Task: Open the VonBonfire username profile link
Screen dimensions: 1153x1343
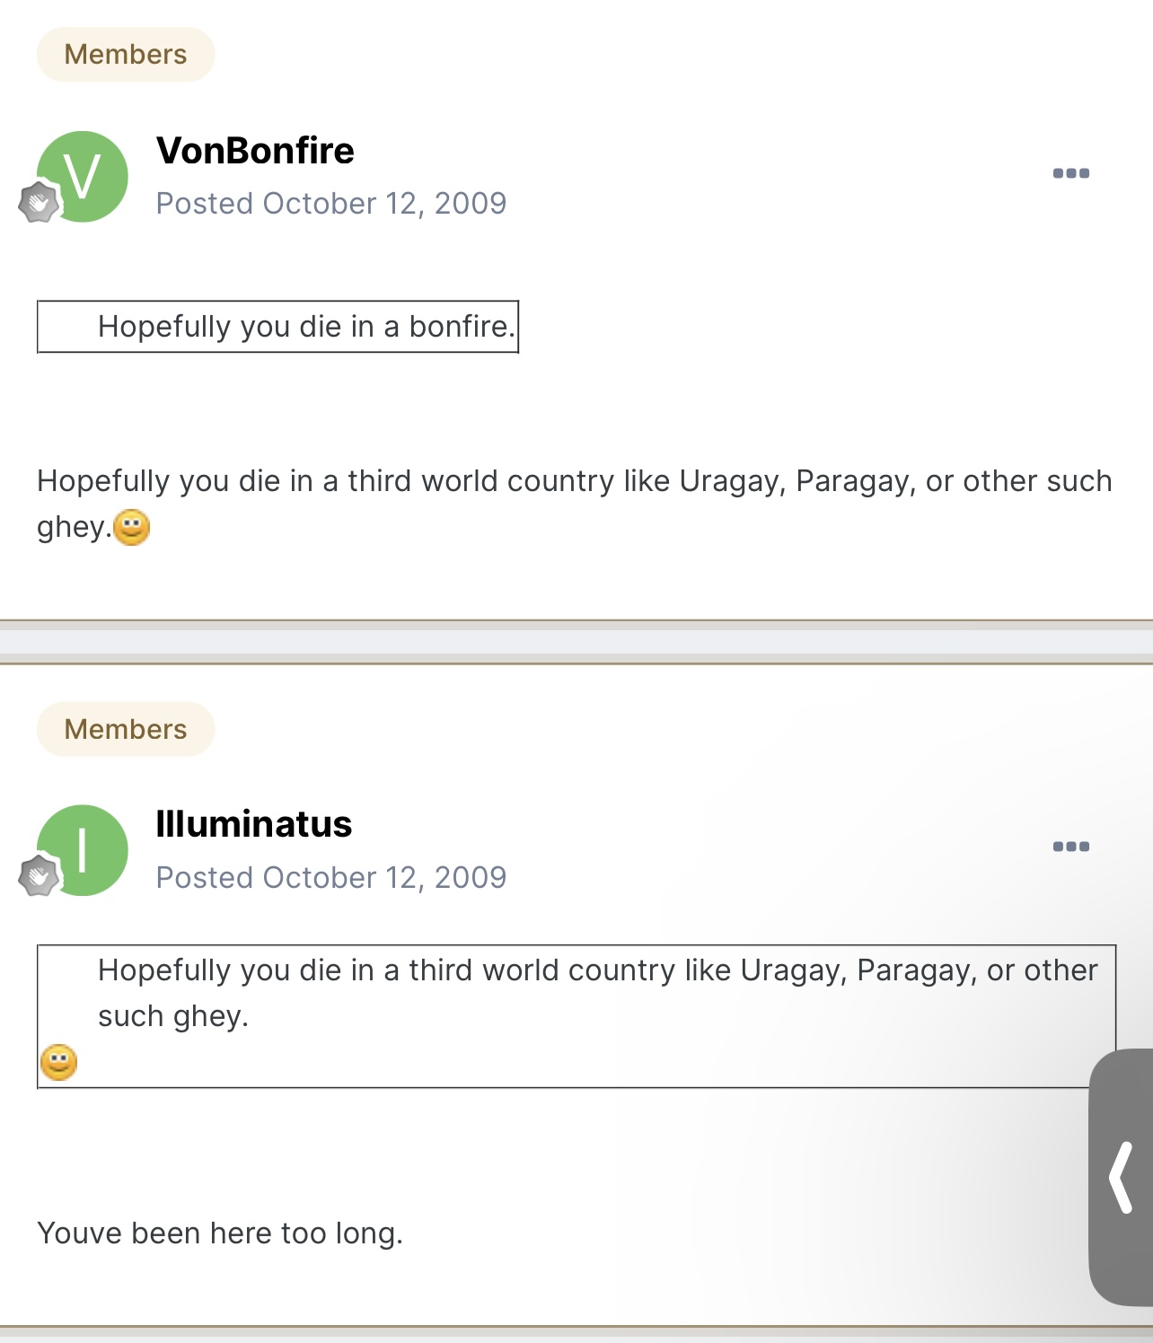Action: 255,150
